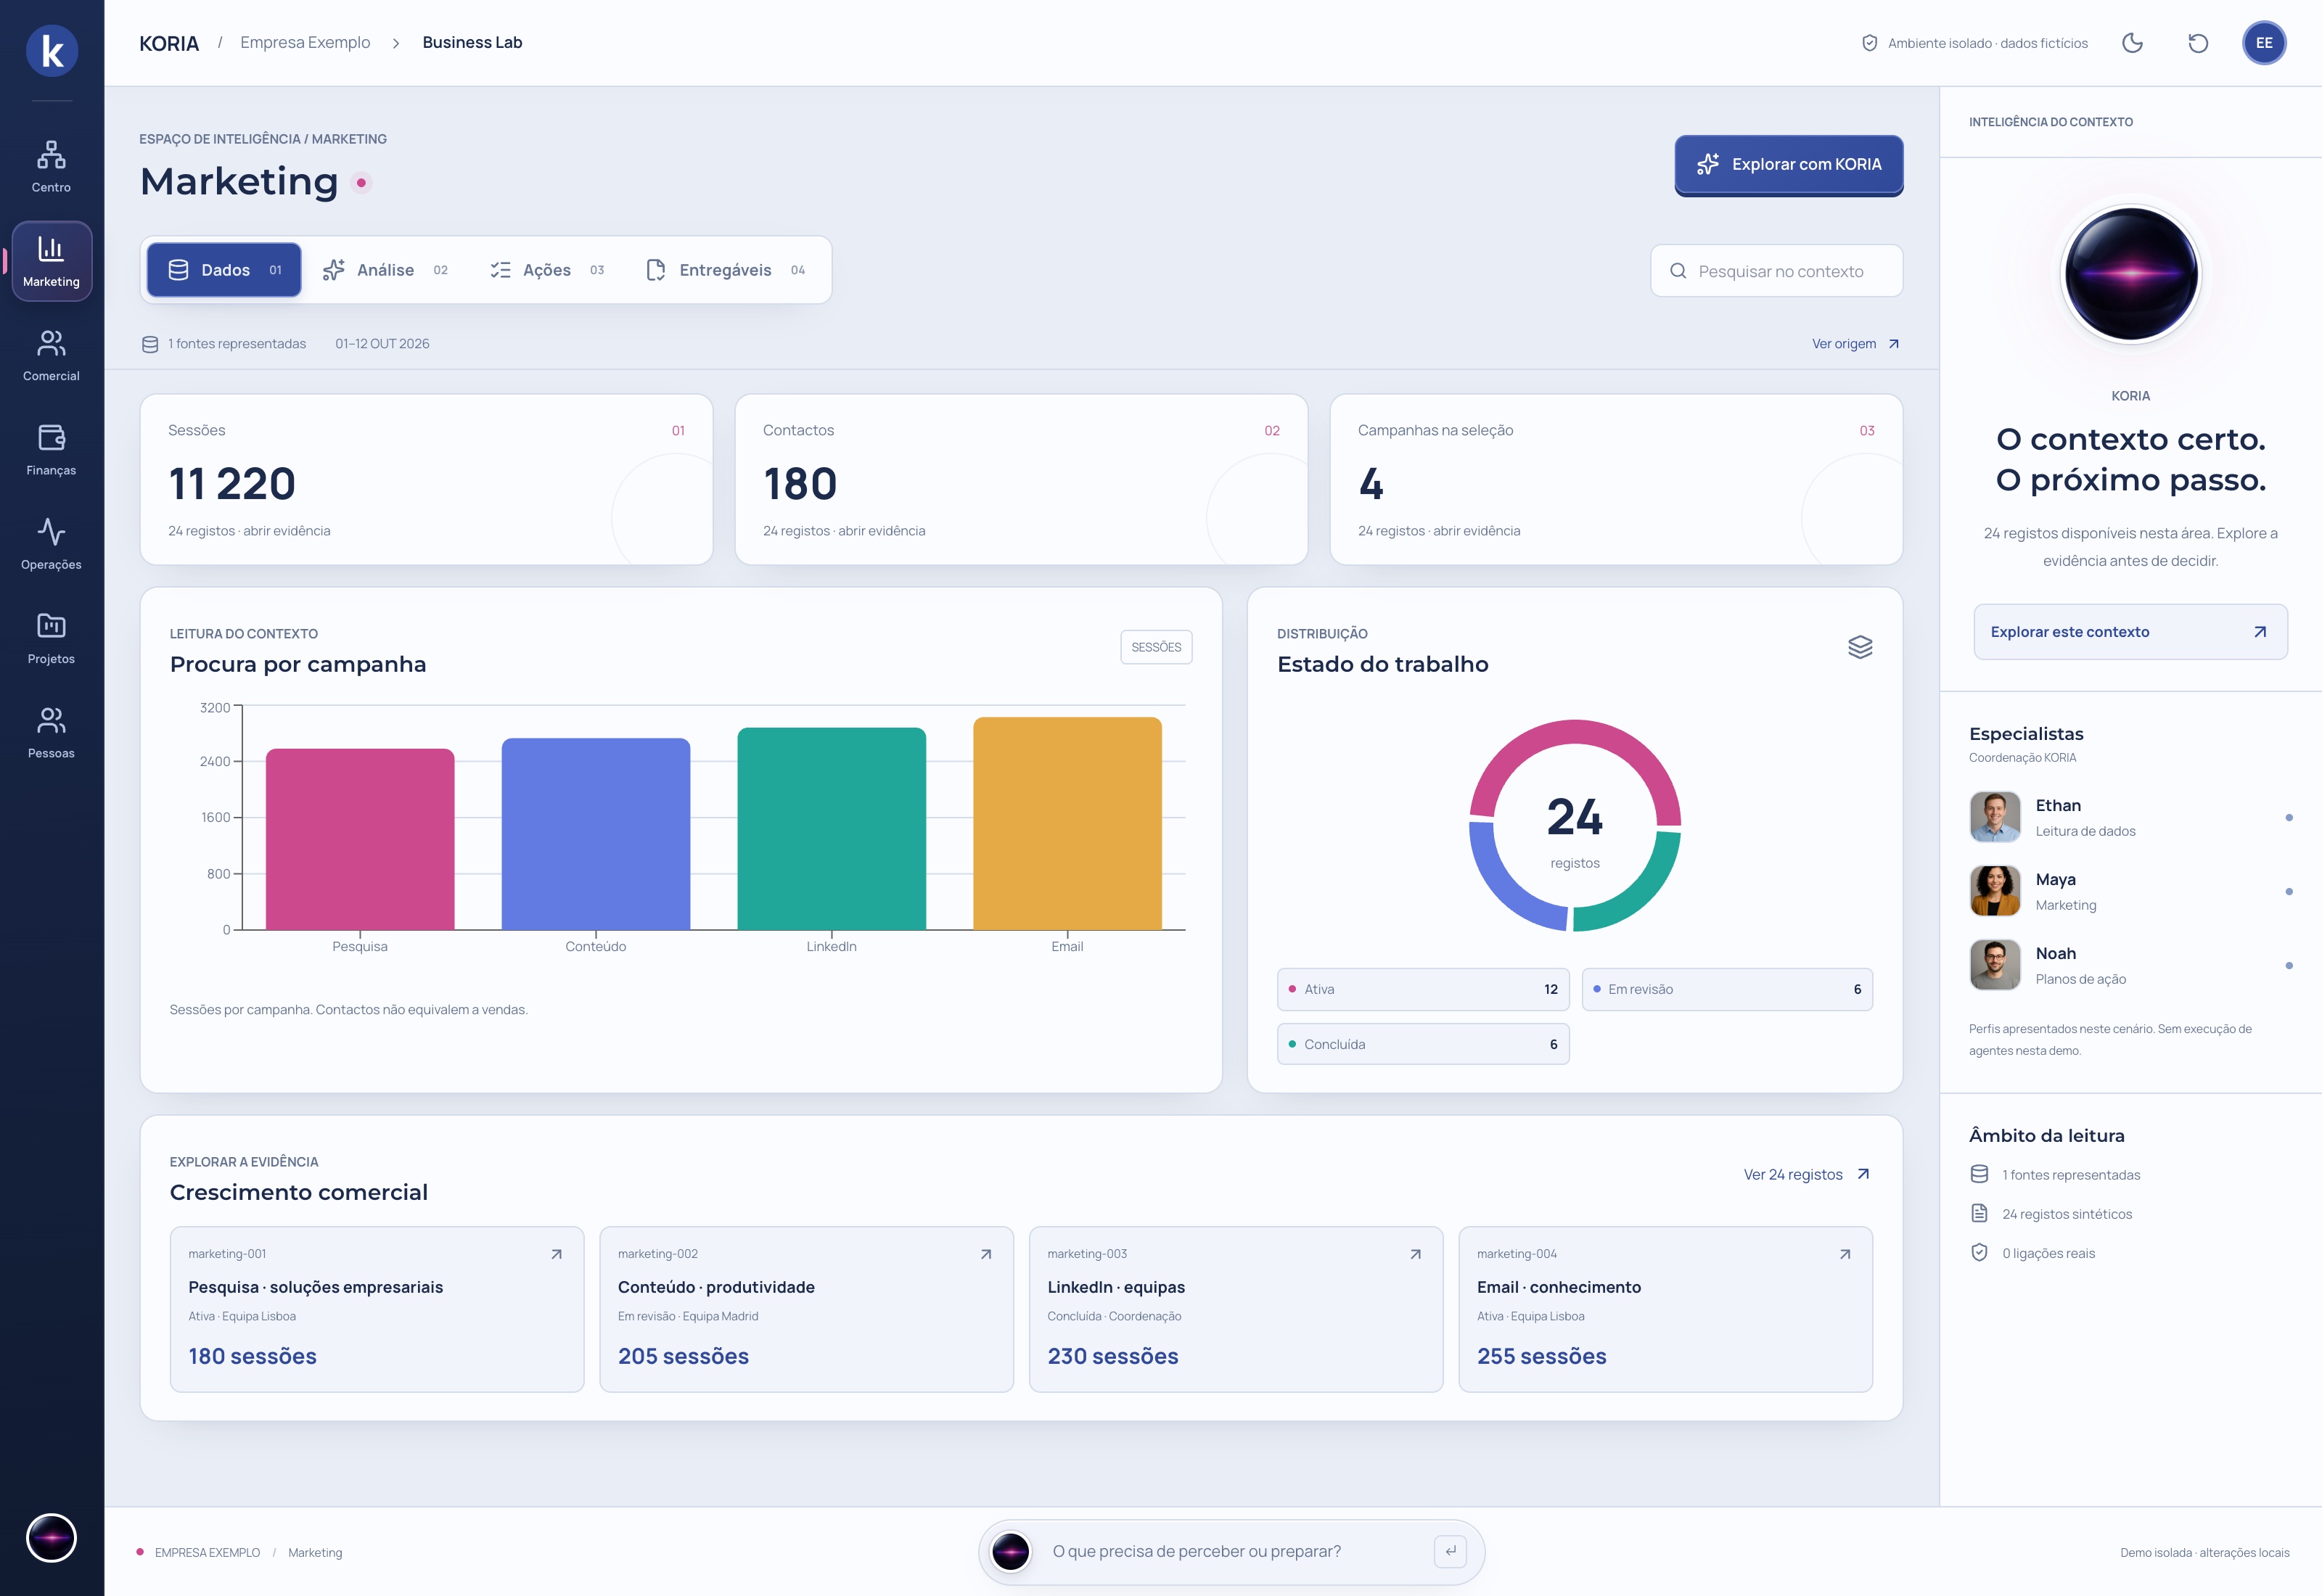Switch to the Entregáveis tab
Viewport: 2322px width, 1596px height.
click(x=727, y=270)
